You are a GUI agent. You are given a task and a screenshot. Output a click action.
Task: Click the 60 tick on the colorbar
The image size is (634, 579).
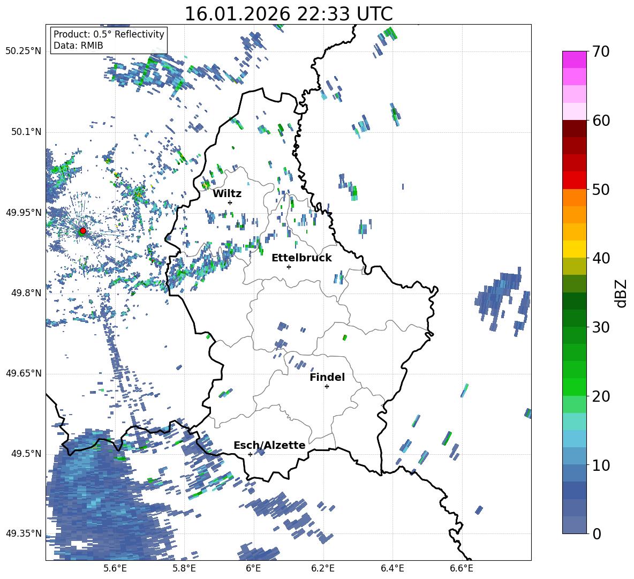pyautogui.click(x=600, y=121)
